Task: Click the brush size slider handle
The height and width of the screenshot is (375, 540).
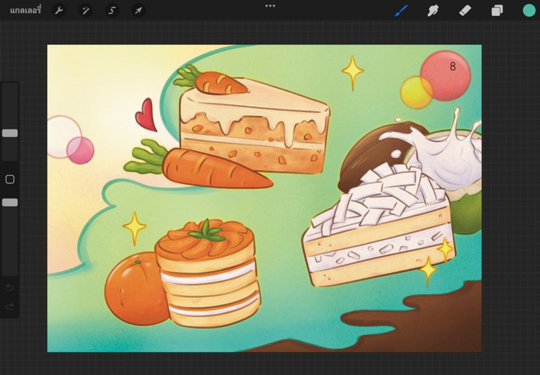Action: (x=10, y=133)
